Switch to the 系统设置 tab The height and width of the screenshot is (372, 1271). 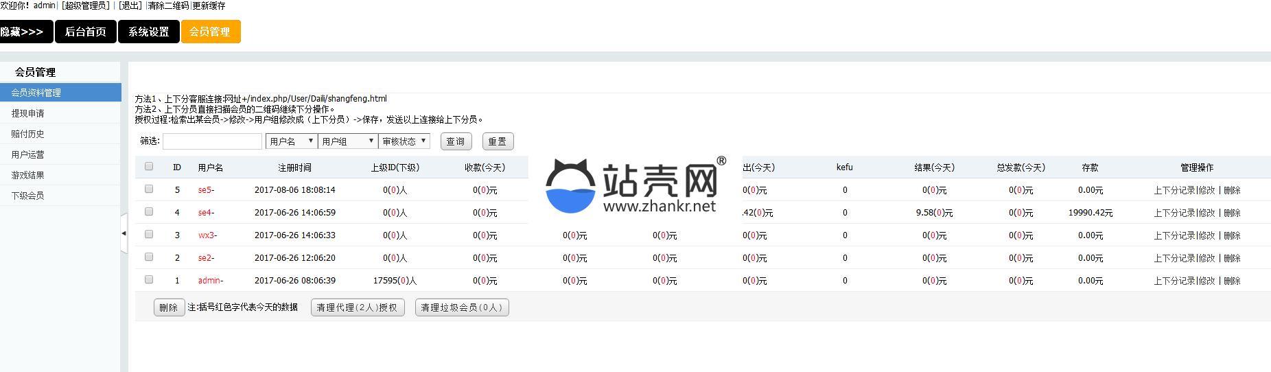tap(149, 32)
